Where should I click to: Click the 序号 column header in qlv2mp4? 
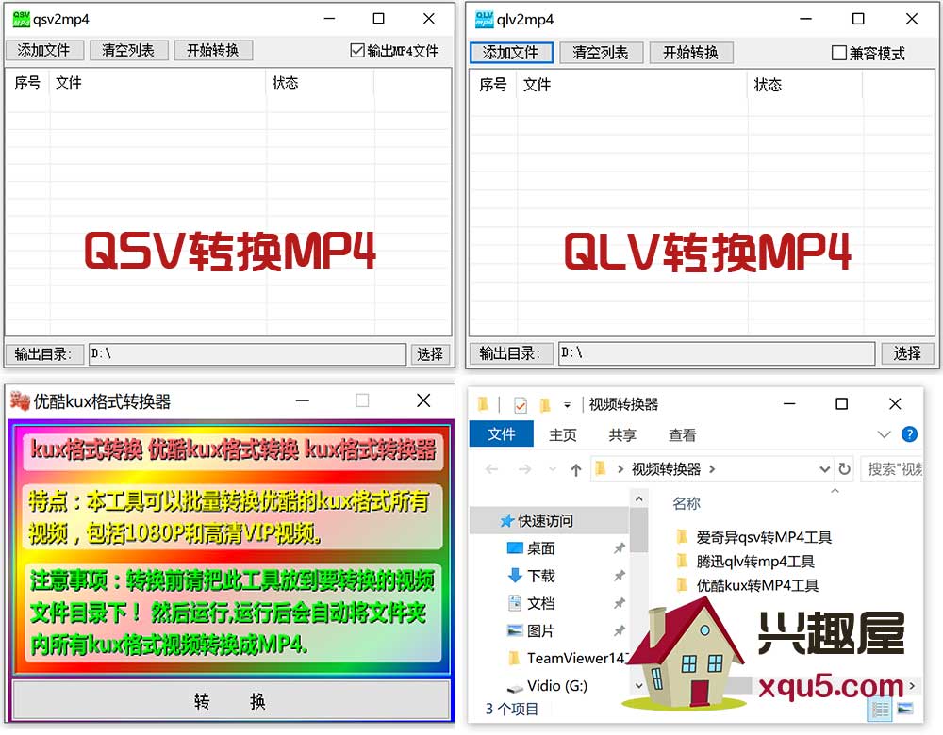coord(493,85)
